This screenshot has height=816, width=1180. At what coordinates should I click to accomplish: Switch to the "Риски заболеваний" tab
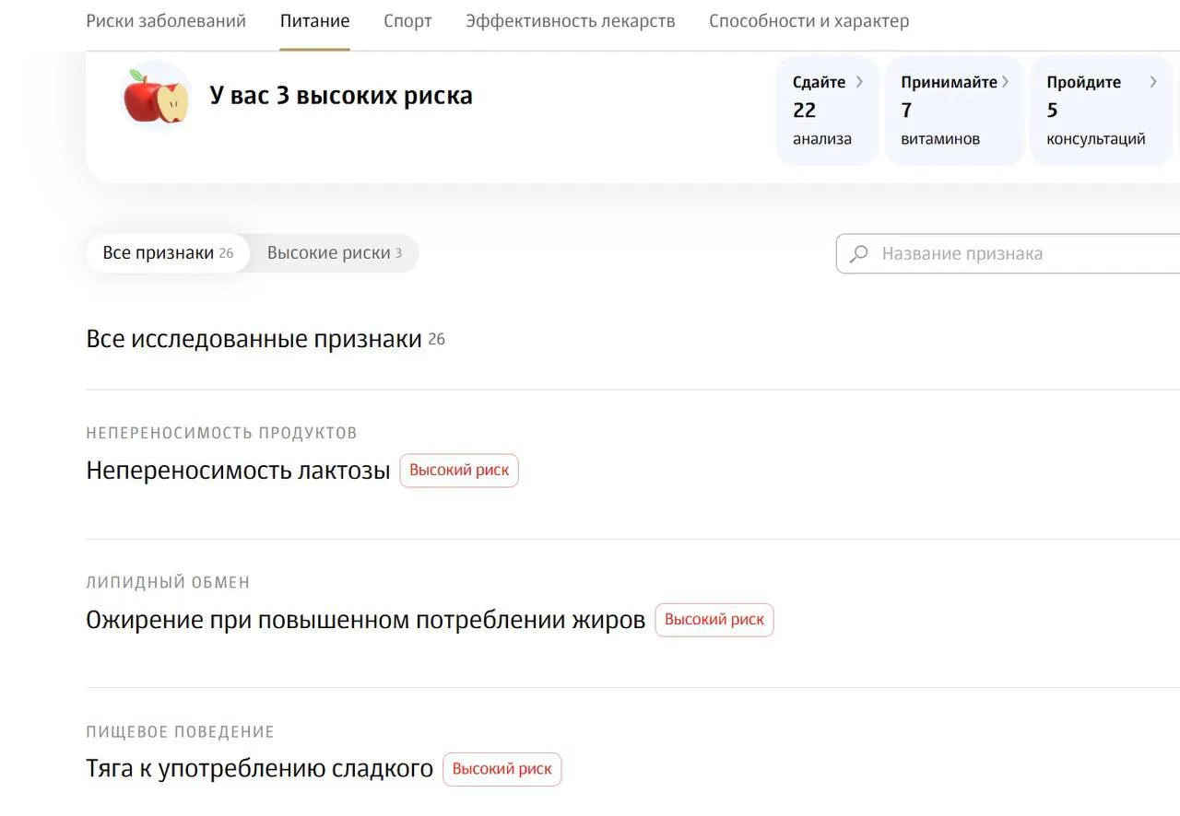click(166, 21)
